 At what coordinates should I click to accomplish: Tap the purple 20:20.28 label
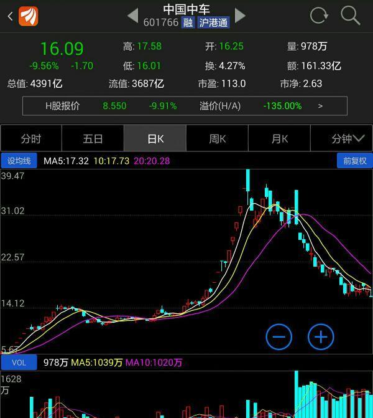152,161
